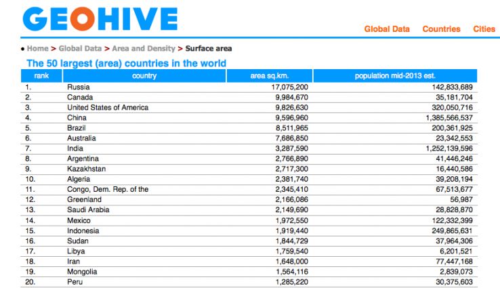Click the rank column header
500x288 pixels.
point(42,76)
